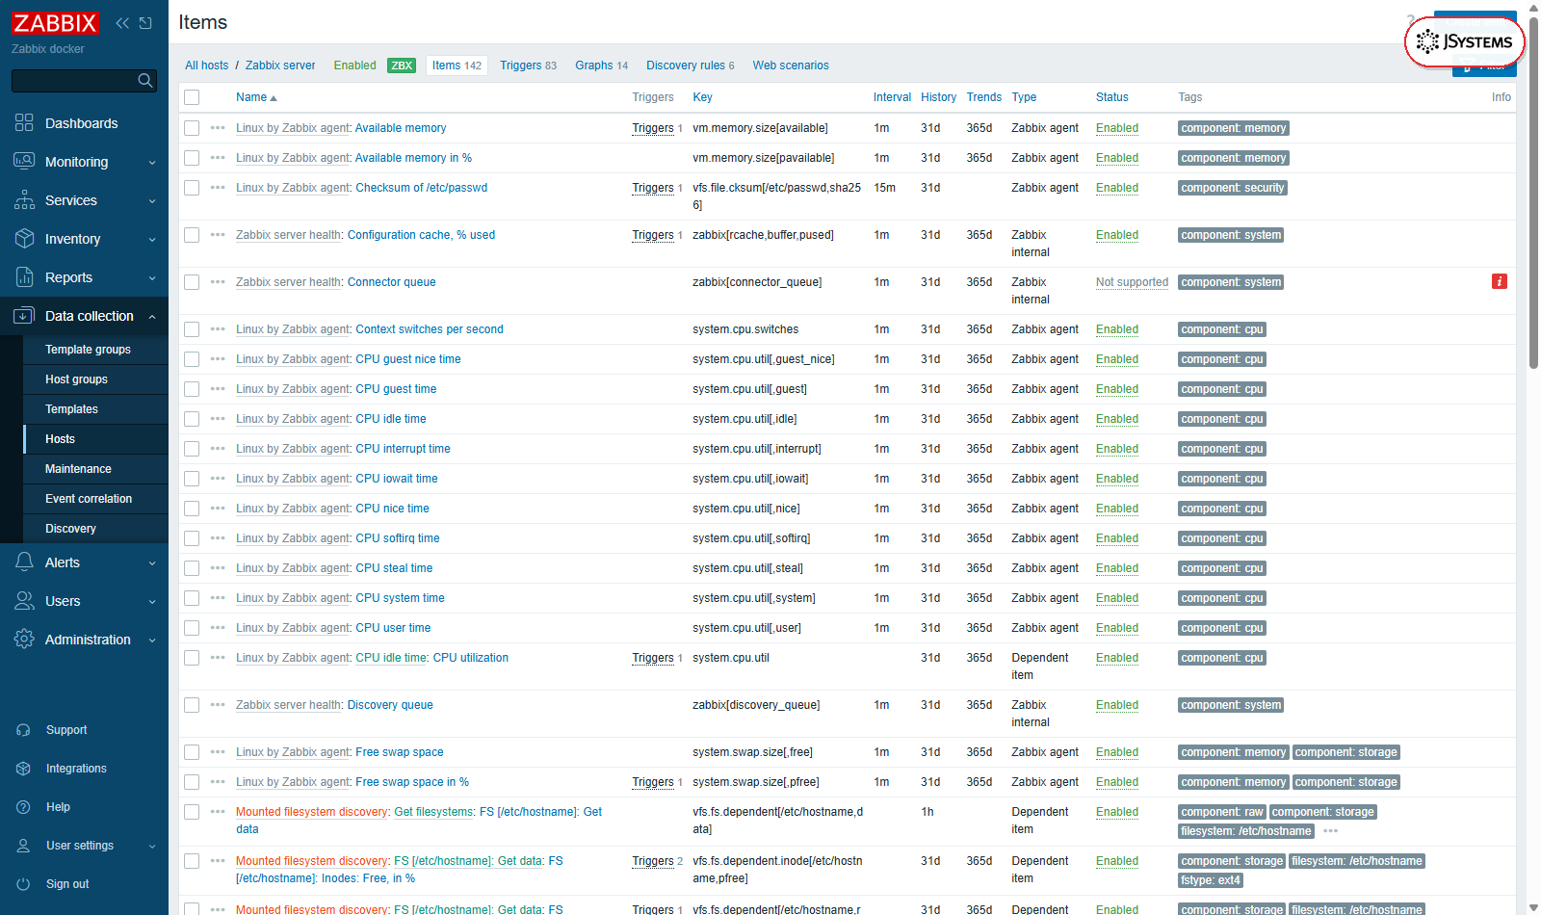Click the Inventory cube icon
Screen dimensions: 1541x915
(24, 239)
